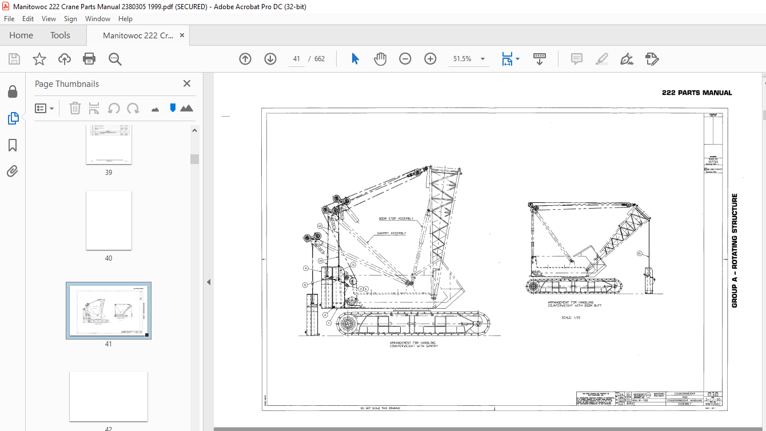Open the Sign document pen tool
This screenshot has width=766, height=431.
(627, 59)
